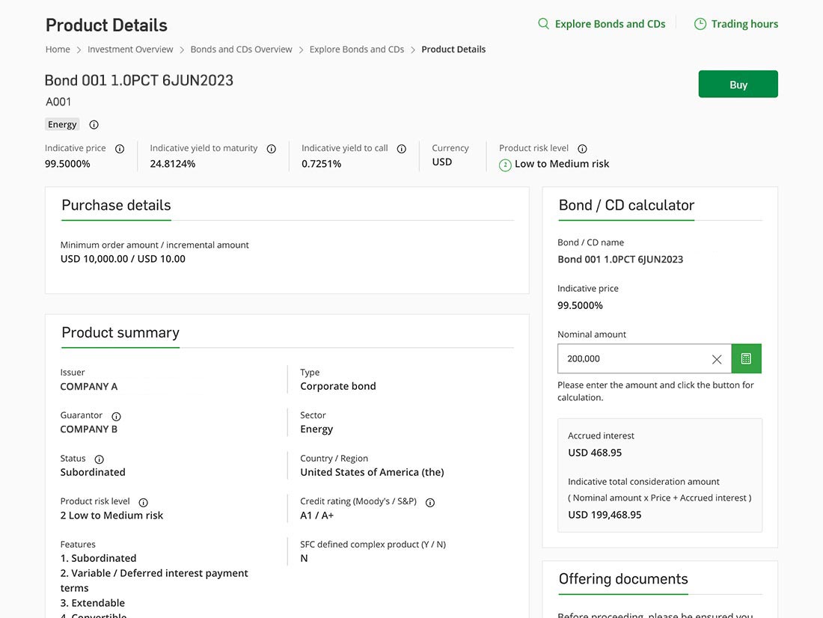Click status value Subordinated
The image size is (823, 618).
[93, 472]
